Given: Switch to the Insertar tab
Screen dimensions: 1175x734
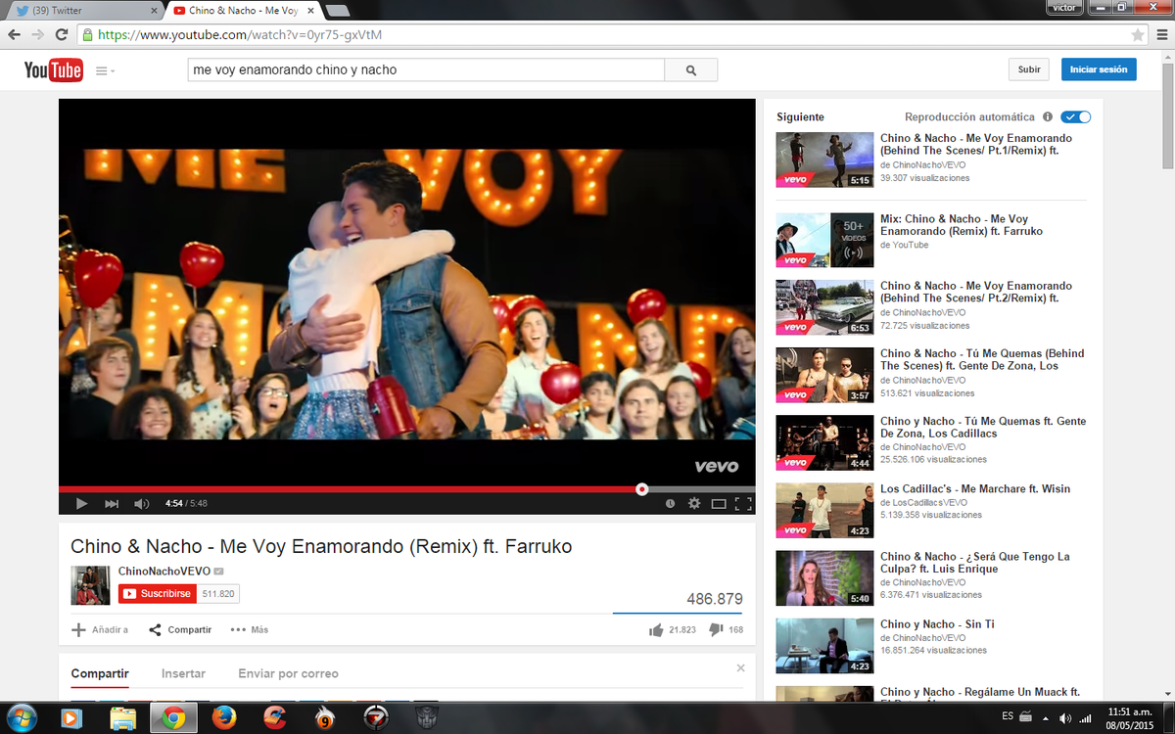Looking at the screenshot, I should 183,673.
